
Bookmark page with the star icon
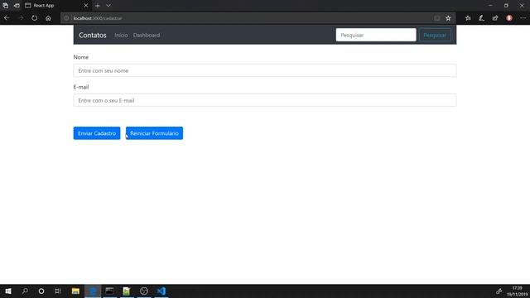coord(448,18)
